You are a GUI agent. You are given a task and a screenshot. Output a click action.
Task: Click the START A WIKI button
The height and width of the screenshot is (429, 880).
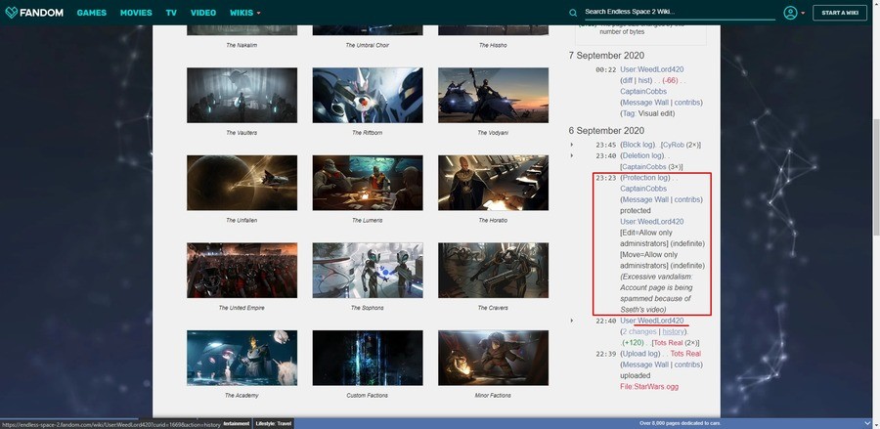[840, 13]
